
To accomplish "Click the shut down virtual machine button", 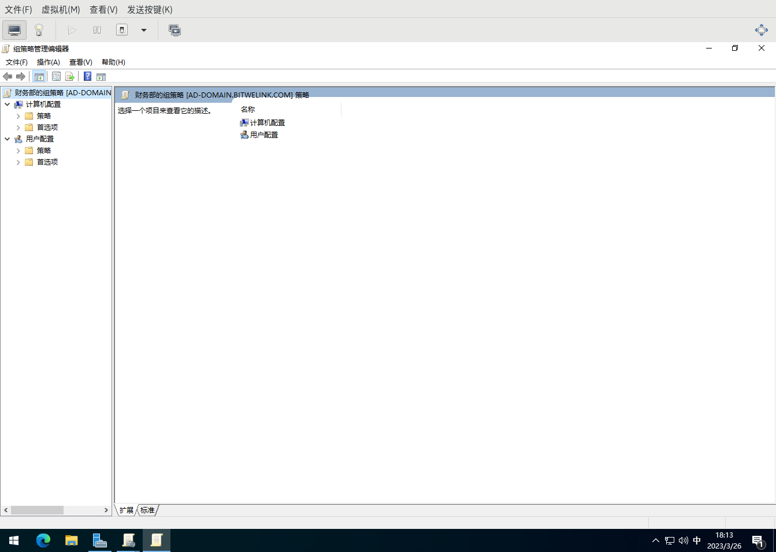I will pyautogui.click(x=122, y=30).
